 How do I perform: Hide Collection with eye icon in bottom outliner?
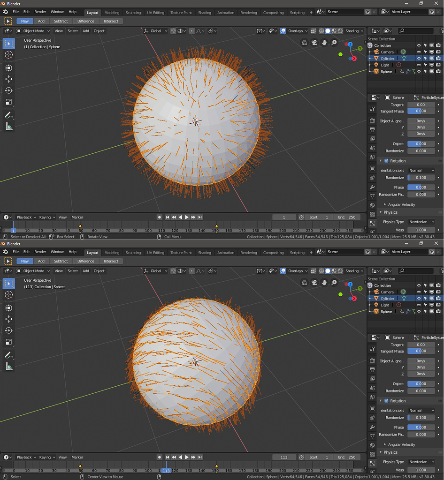point(419,285)
